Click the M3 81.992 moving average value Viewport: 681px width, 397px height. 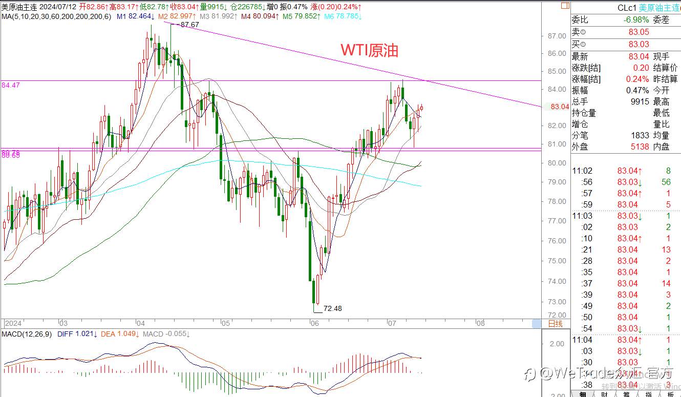[x=219, y=16]
